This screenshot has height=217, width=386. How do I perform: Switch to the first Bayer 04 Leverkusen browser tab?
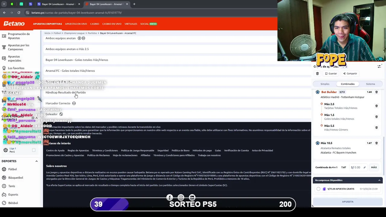pos(59,4)
